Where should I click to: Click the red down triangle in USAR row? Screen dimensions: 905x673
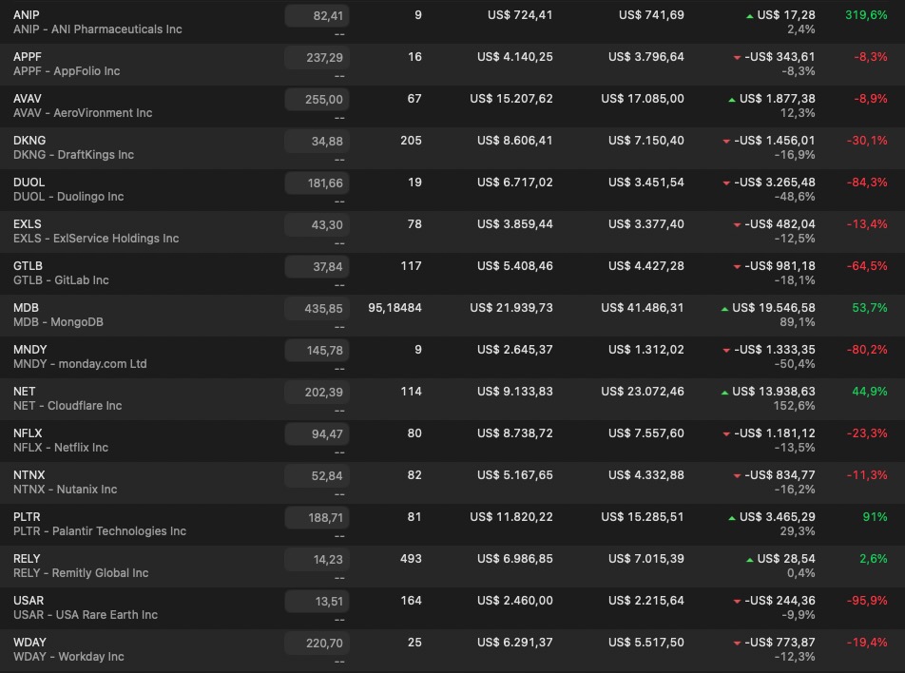click(737, 602)
